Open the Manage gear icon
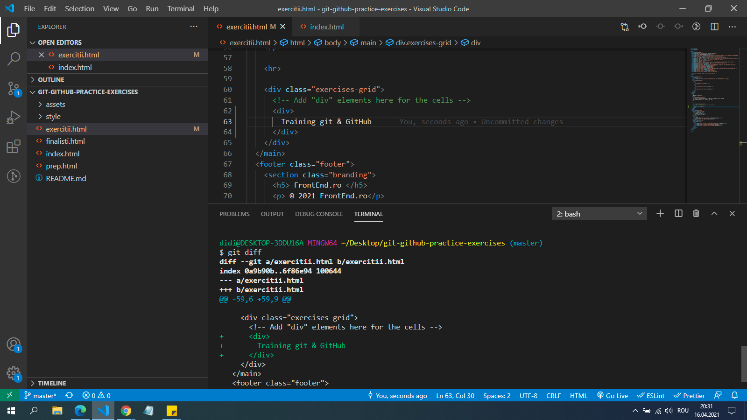The height and width of the screenshot is (420, 747). [14, 373]
